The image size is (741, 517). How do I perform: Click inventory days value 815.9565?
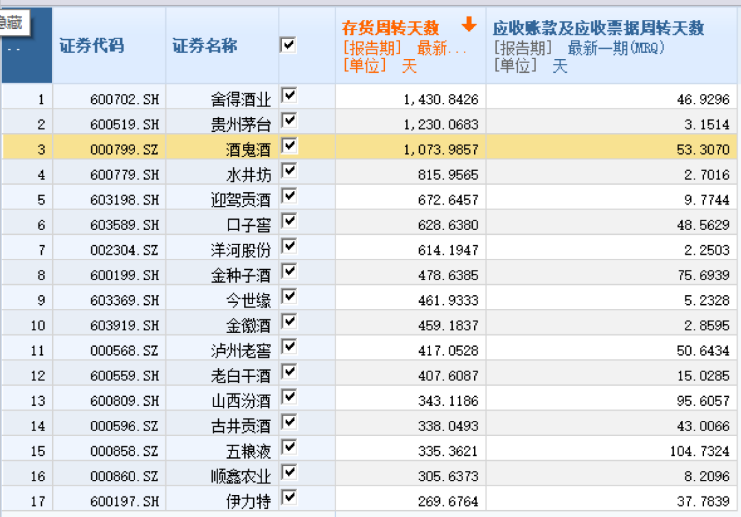(448, 175)
